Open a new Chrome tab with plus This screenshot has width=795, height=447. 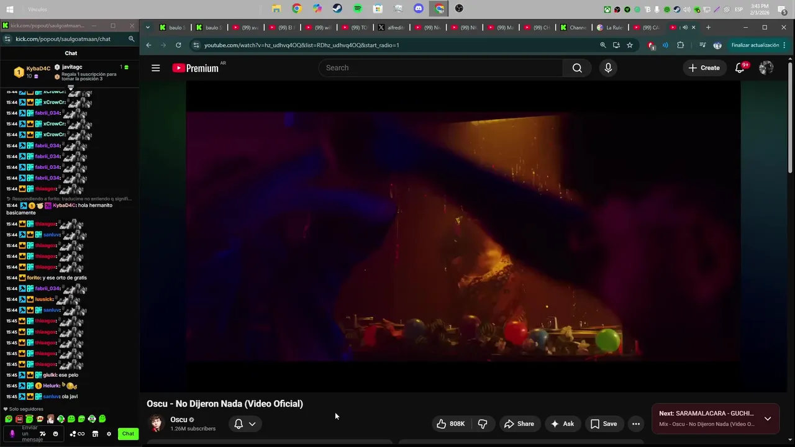pos(708,27)
